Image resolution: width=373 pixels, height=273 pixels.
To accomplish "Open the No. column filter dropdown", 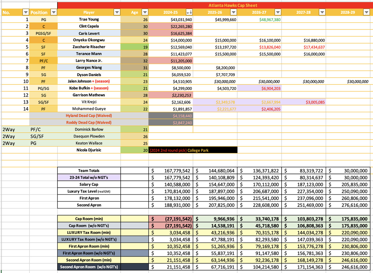I will point(26,12).
